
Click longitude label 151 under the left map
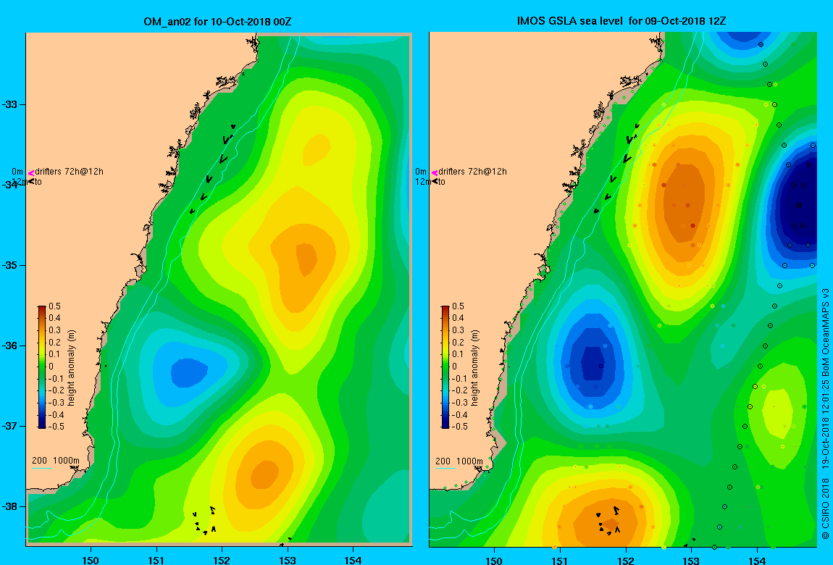pos(156,560)
